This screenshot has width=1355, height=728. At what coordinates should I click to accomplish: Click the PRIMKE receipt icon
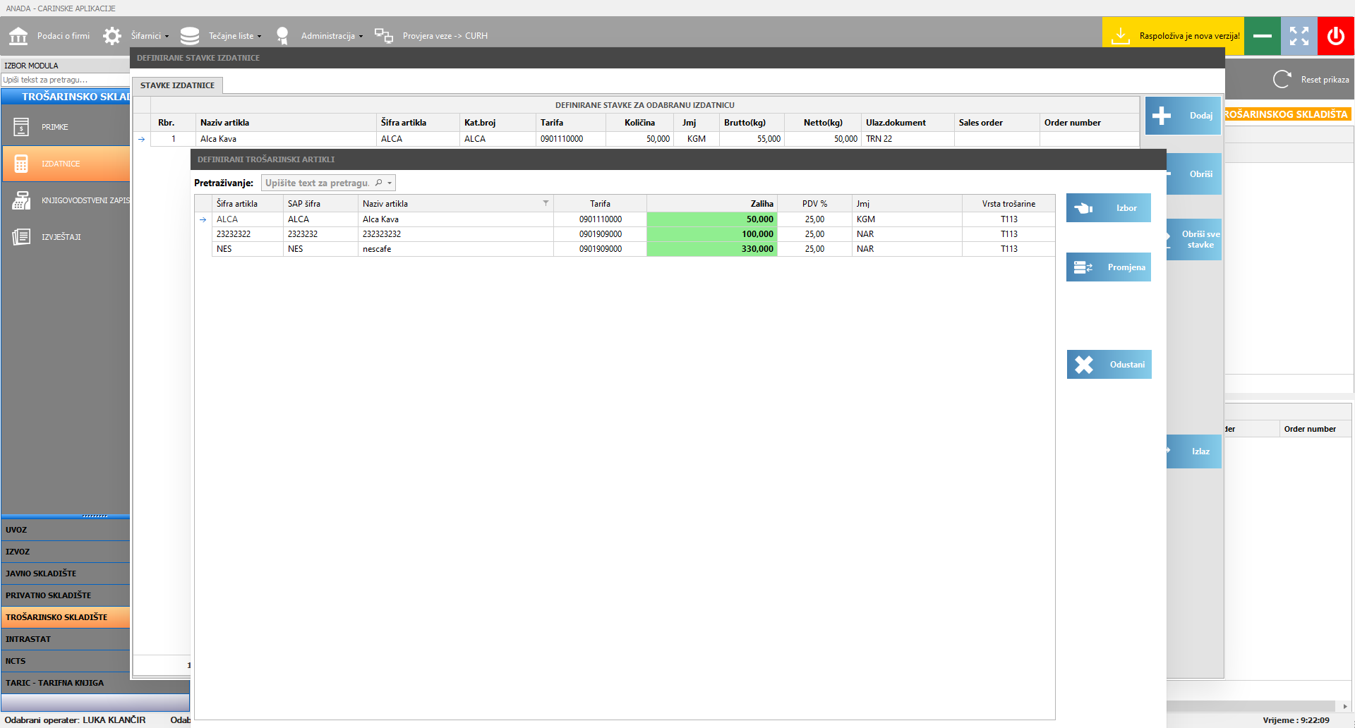[21, 127]
